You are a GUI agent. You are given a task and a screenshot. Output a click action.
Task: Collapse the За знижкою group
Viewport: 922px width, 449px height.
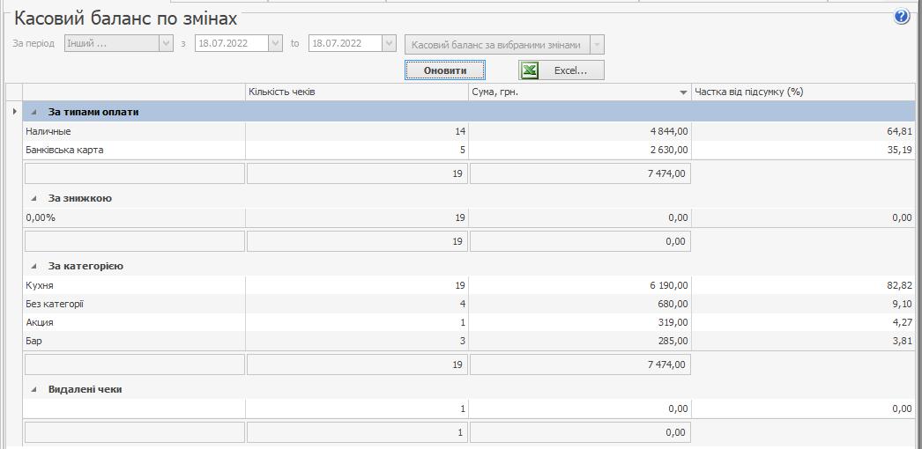point(34,198)
